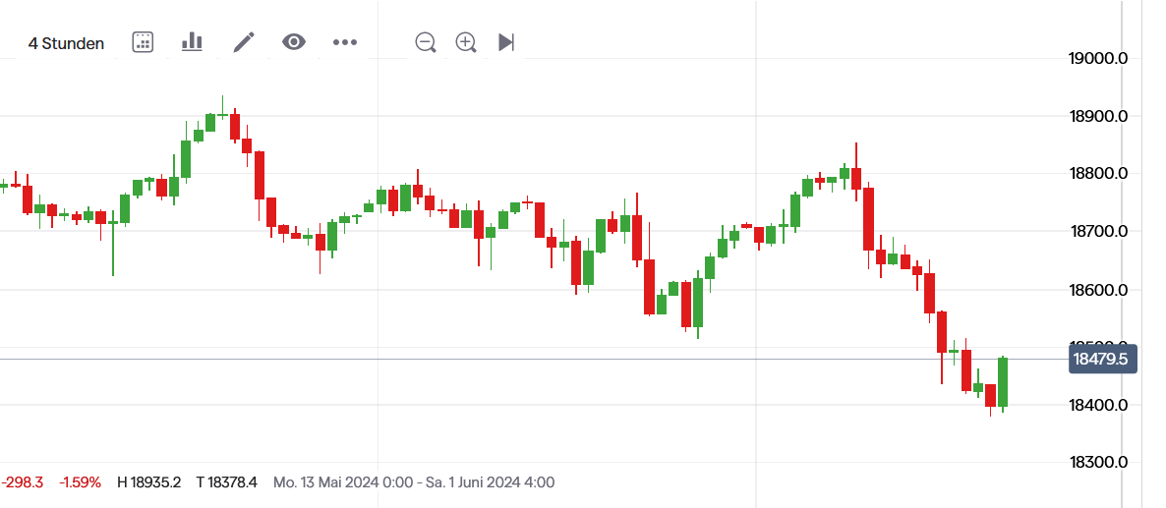This screenshot has width=1166, height=508.
Task: Select the pencil drawing tool
Action: [x=244, y=42]
